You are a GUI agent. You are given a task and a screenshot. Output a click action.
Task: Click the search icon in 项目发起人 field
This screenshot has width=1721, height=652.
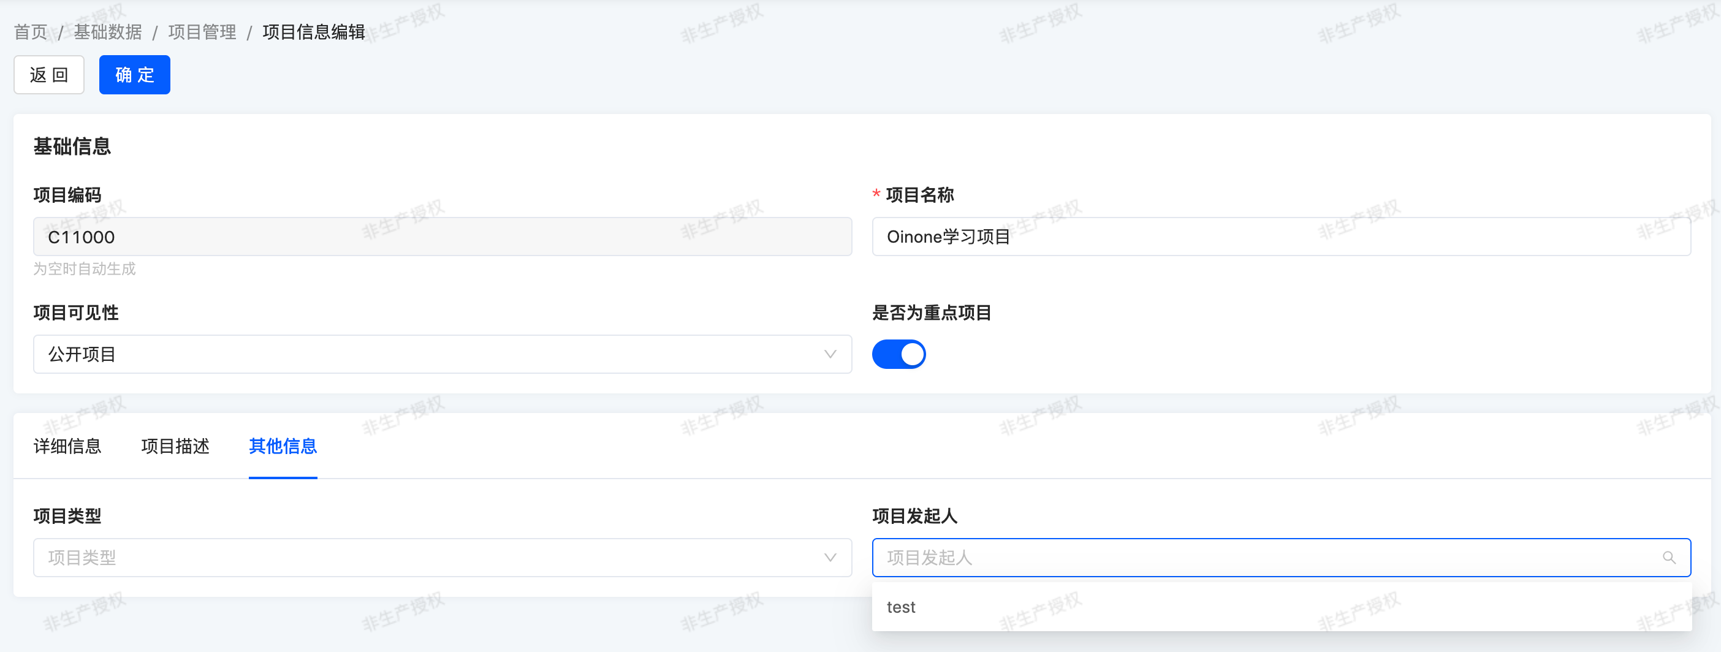click(1668, 558)
